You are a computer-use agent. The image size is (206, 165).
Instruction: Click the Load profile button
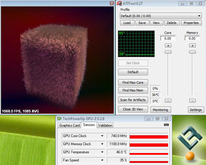coord(127,23)
